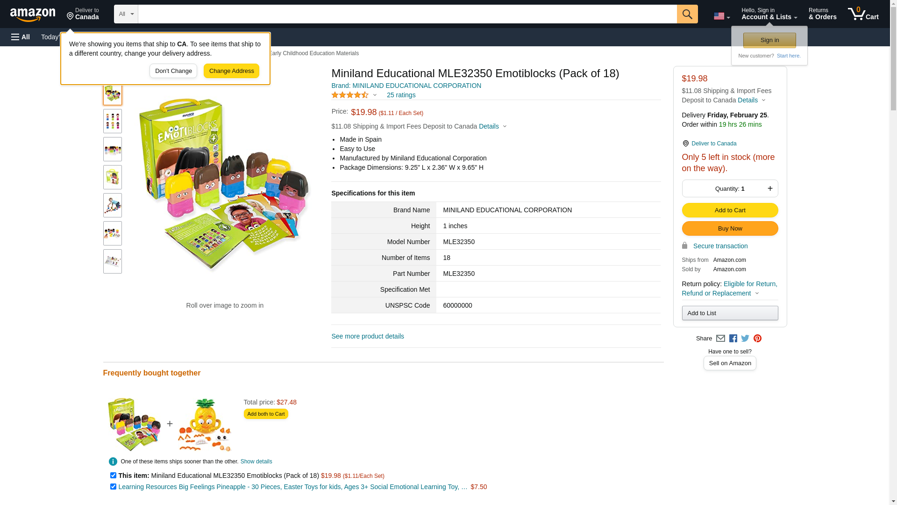The height and width of the screenshot is (505, 897).
Task: Share product on Facebook icon
Action: pos(733,339)
